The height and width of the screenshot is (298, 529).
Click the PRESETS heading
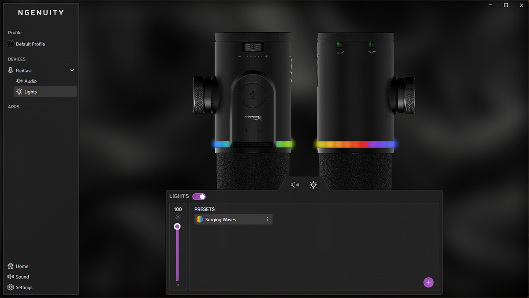tap(205, 209)
